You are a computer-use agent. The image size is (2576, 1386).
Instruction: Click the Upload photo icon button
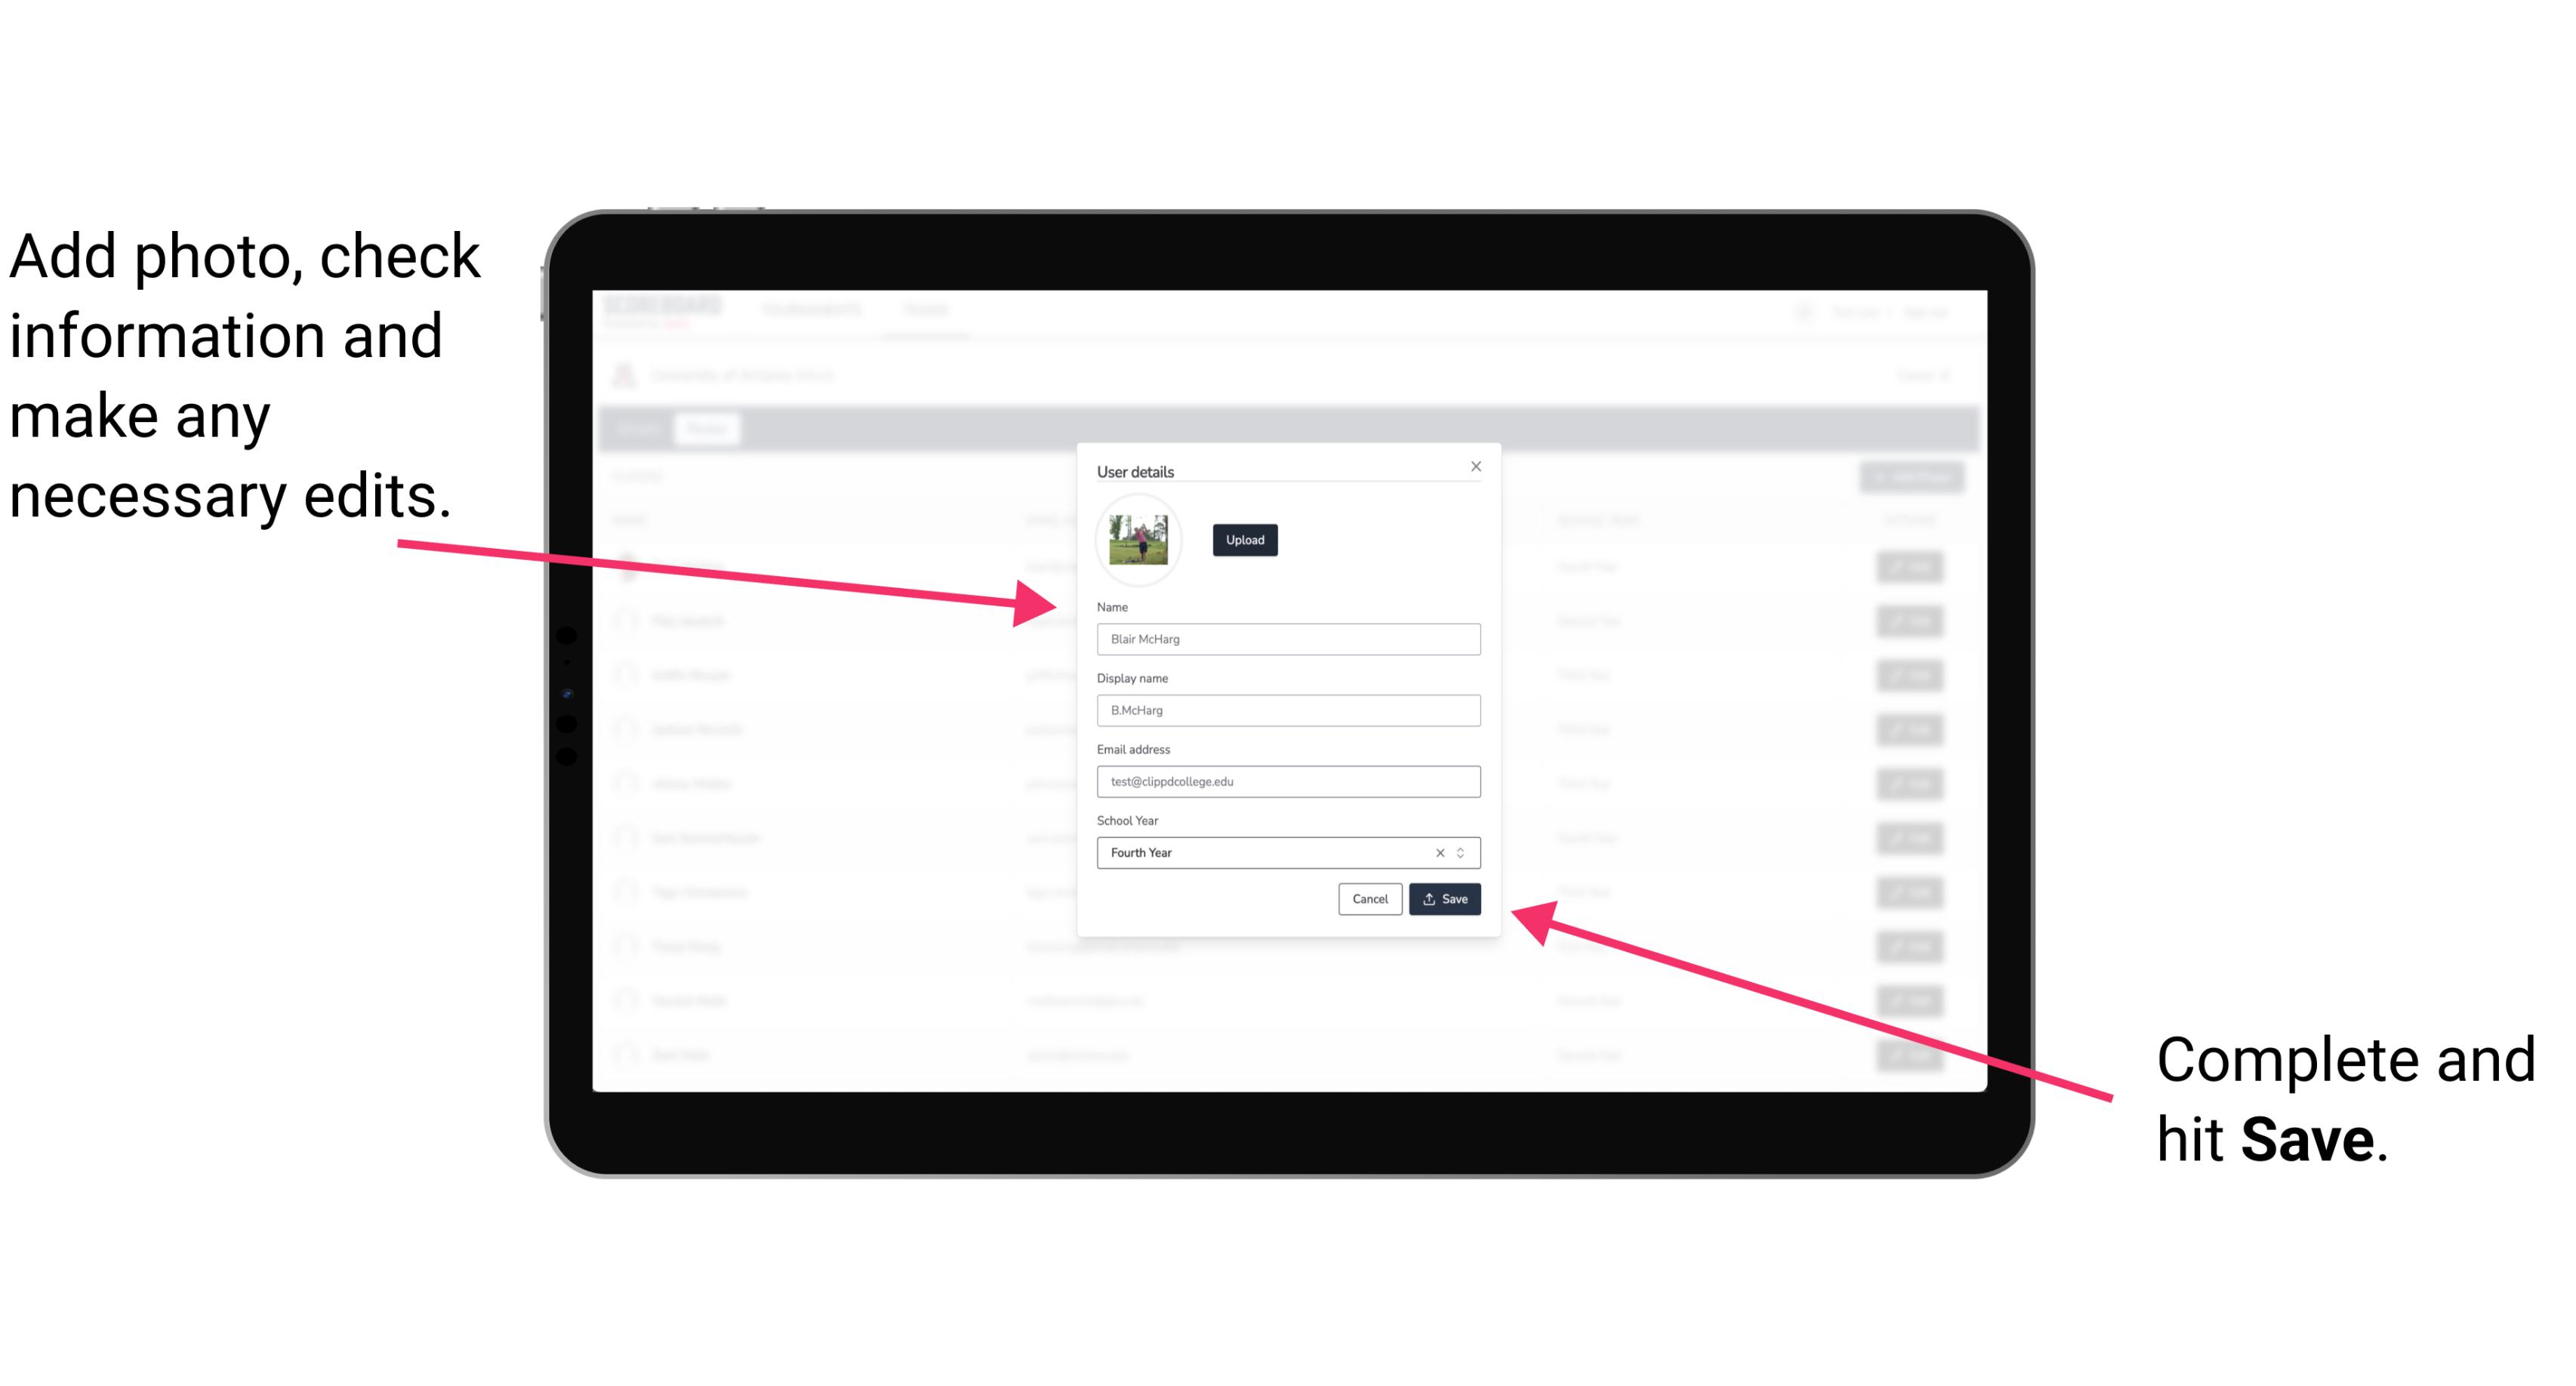click(1243, 540)
